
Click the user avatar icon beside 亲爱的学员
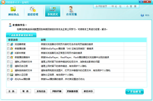[10, 25]
